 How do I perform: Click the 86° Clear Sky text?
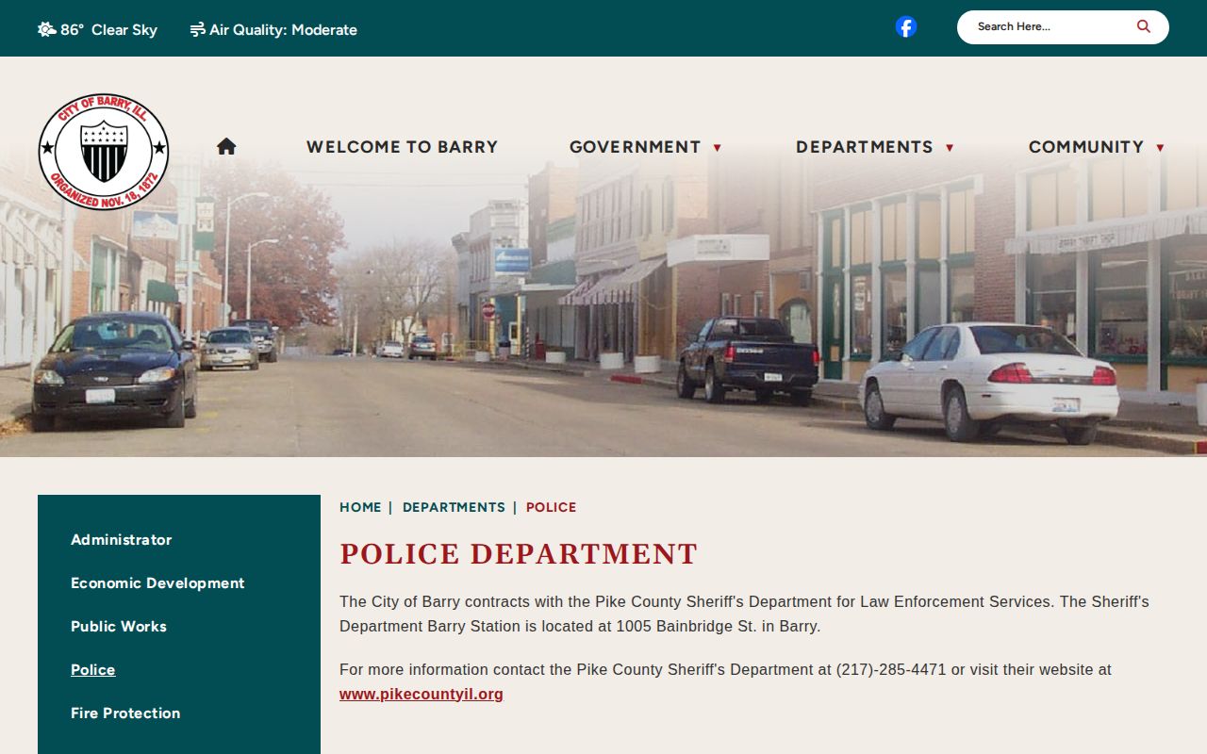[108, 29]
